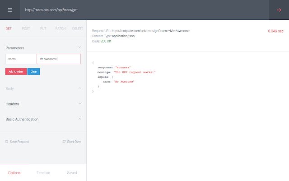Select the PUT method tab

pyautogui.click(x=43, y=29)
